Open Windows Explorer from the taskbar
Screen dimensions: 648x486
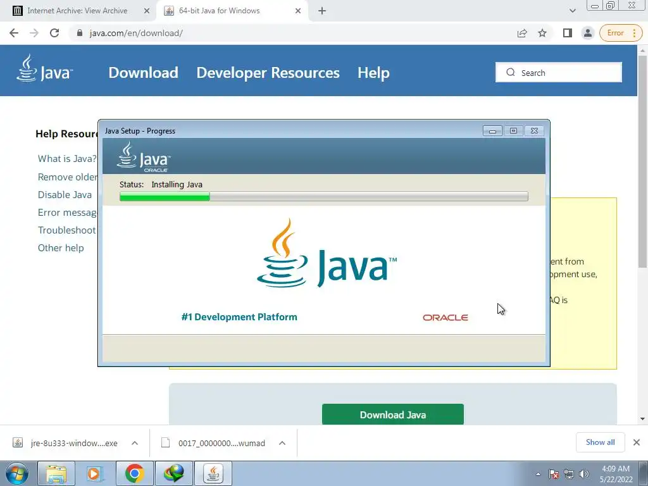[x=56, y=473]
